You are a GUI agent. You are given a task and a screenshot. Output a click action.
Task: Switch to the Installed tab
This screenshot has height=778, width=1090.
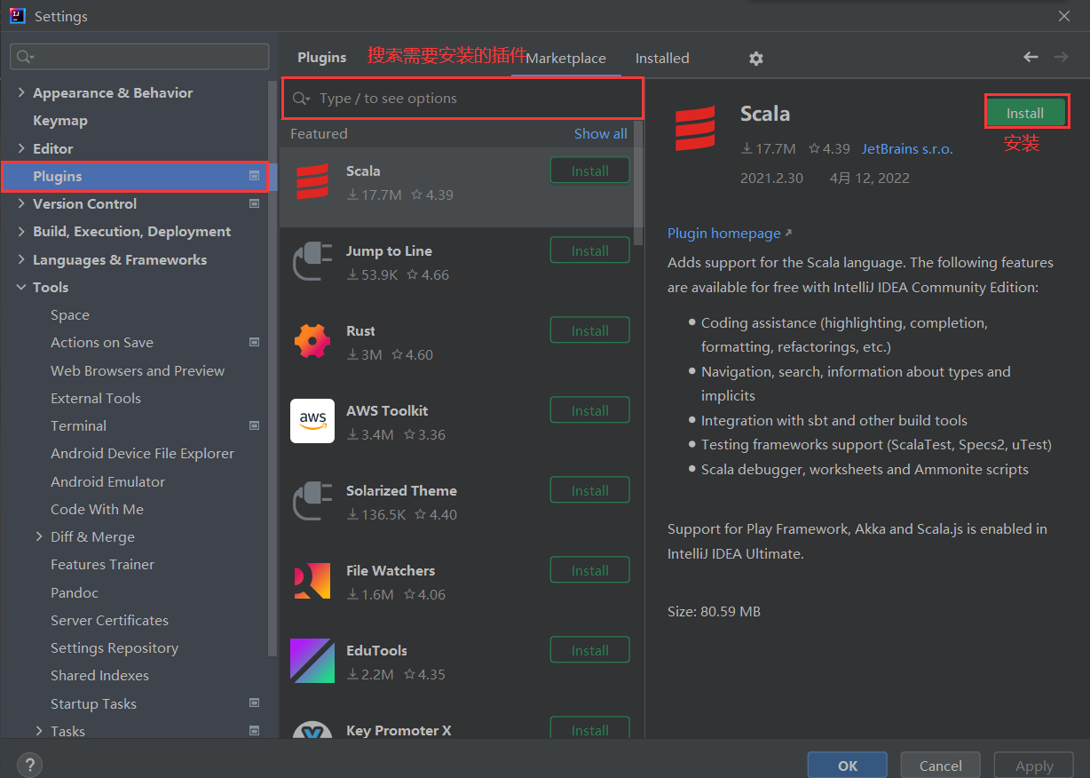(x=662, y=58)
